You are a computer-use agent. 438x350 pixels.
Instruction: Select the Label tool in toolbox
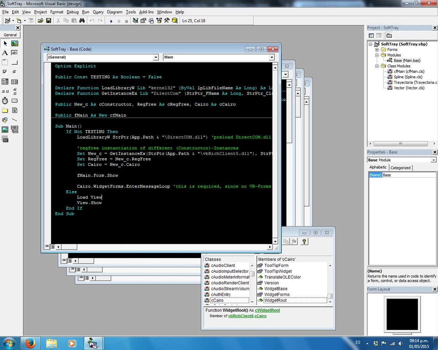tap(5, 53)
